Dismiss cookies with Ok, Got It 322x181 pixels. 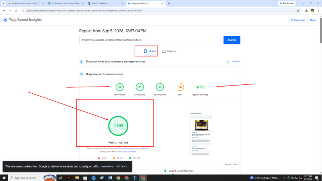click(122, 166)
